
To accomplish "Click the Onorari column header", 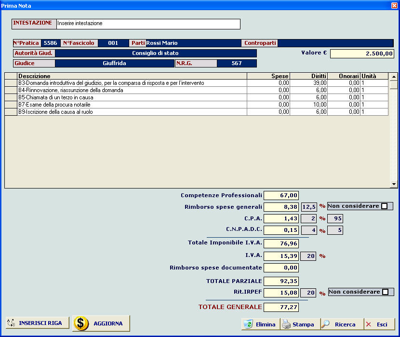I will point(344,76).
